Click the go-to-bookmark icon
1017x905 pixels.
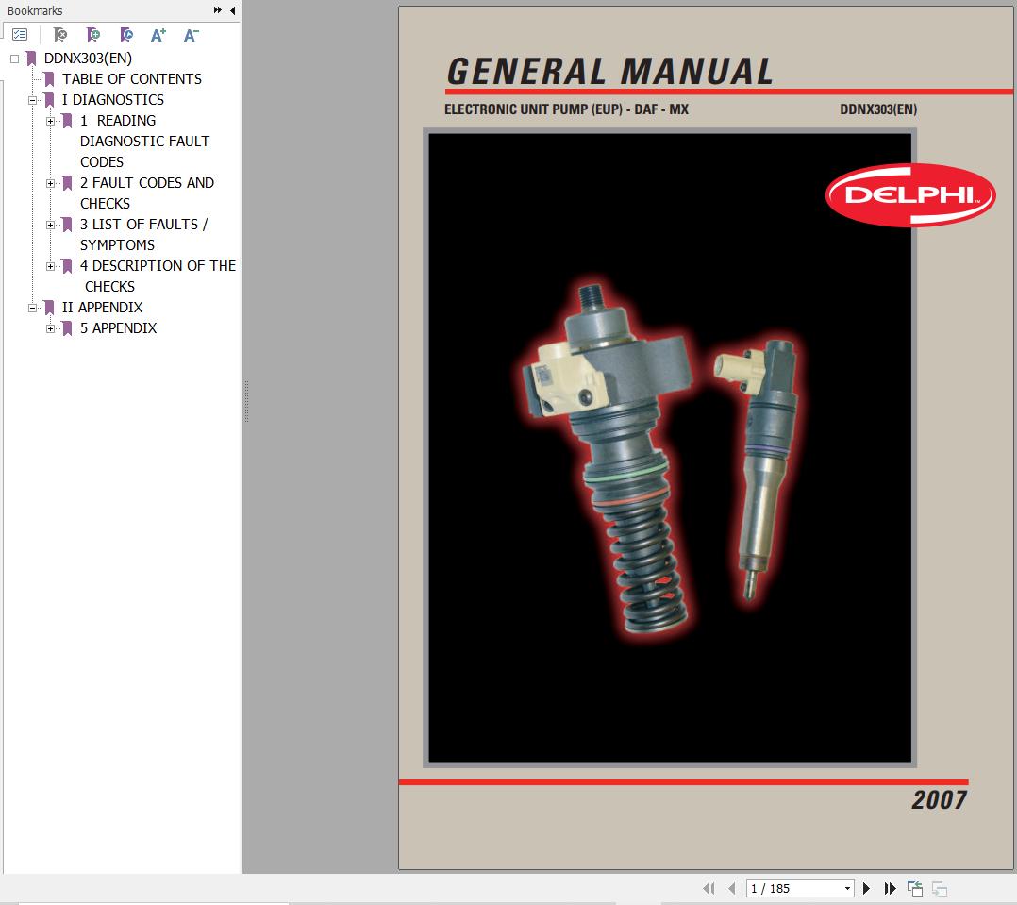(125, 35)
